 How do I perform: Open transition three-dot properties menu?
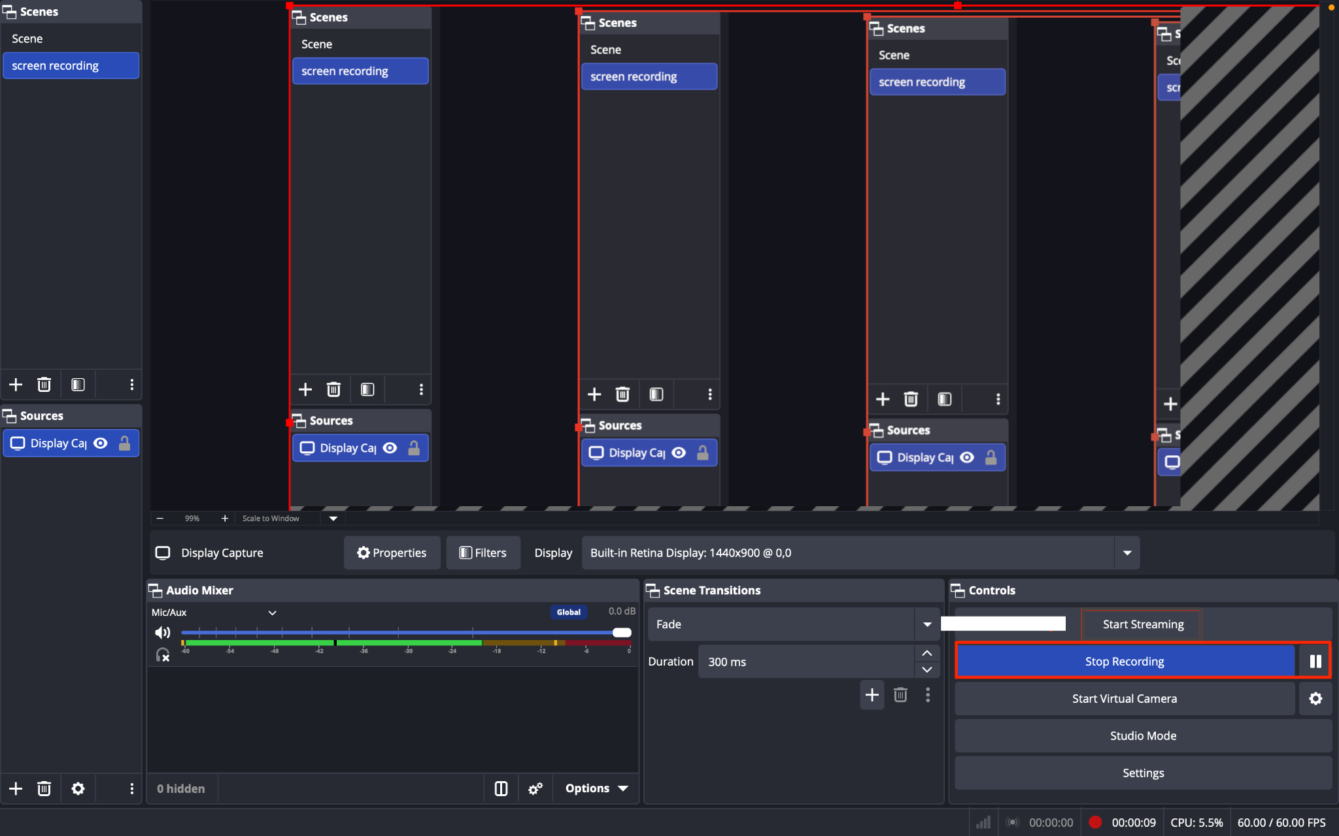coord(928,695)
